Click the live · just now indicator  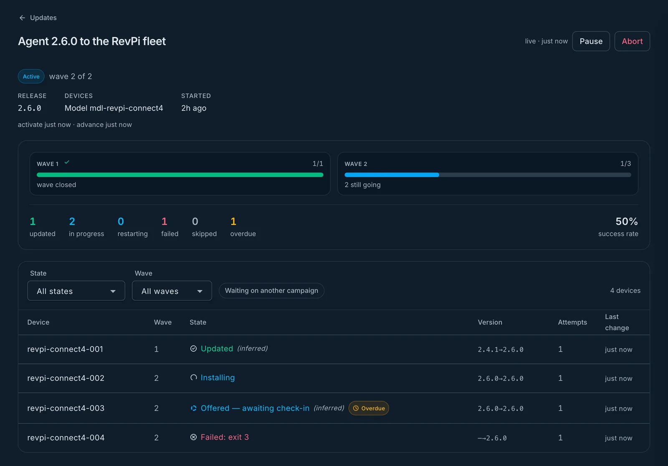click(x=546, y=41)
